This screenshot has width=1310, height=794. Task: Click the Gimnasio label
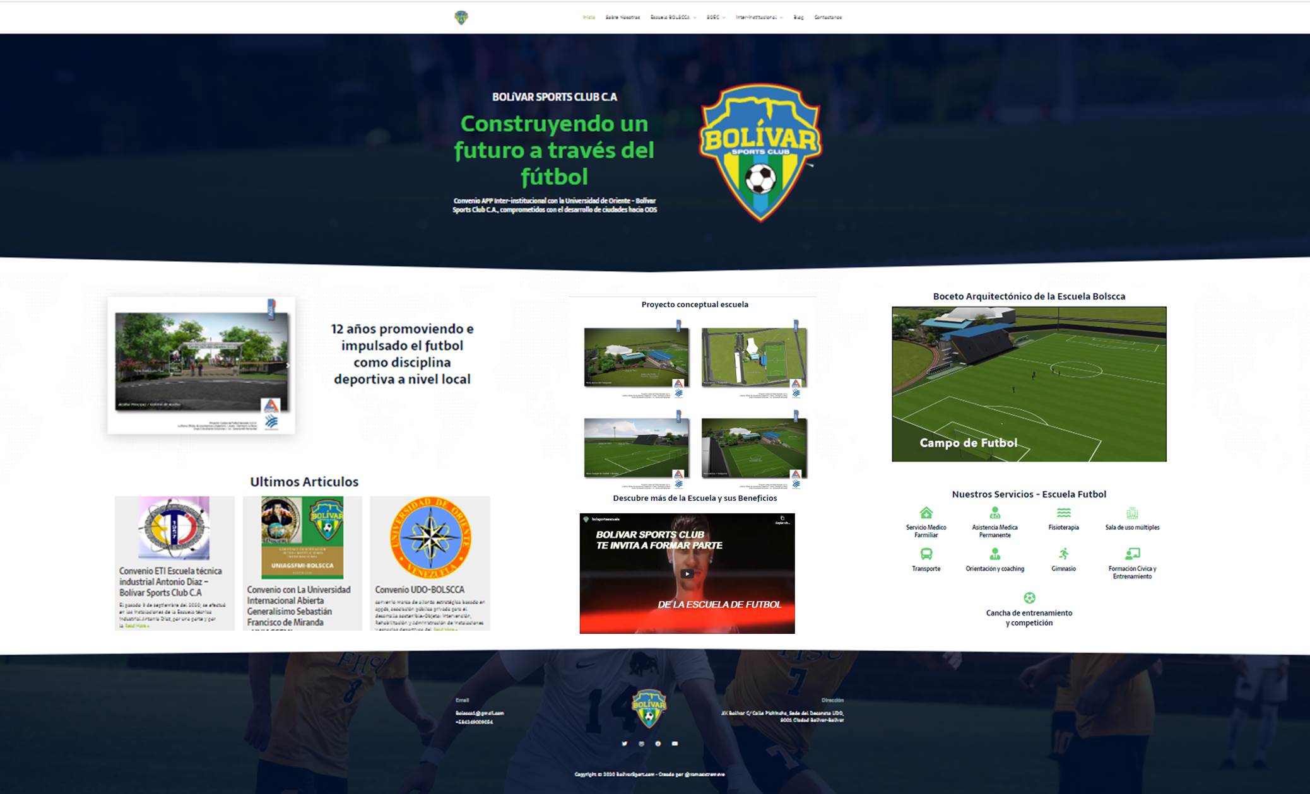(1064, 569)
